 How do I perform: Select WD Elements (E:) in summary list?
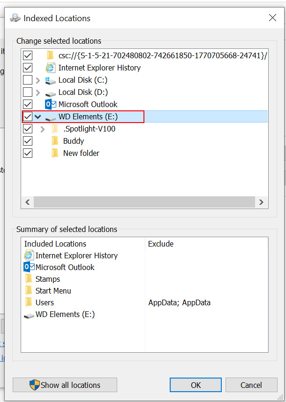coord(65,314)
